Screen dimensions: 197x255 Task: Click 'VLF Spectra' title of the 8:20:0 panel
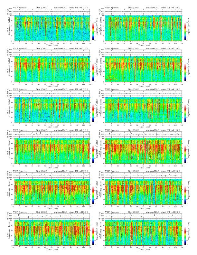(20, 90)
